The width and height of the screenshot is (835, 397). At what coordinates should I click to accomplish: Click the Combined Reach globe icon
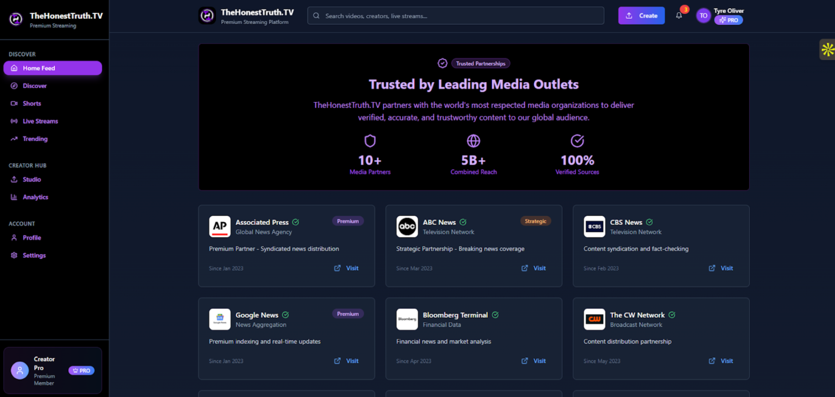473,141
